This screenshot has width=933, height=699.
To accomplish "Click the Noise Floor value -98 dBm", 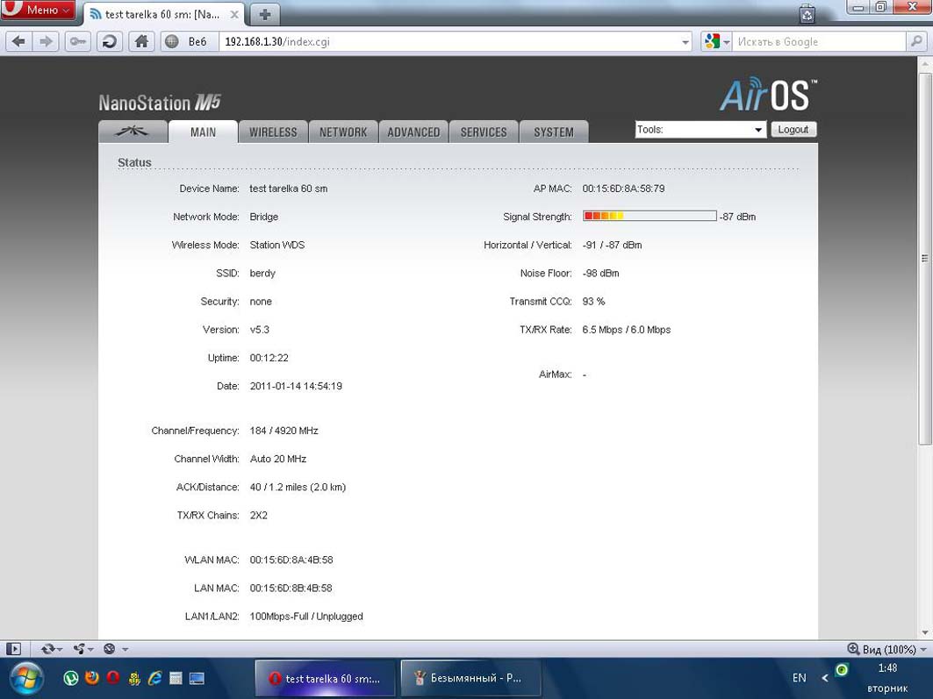I will [601, 274].
